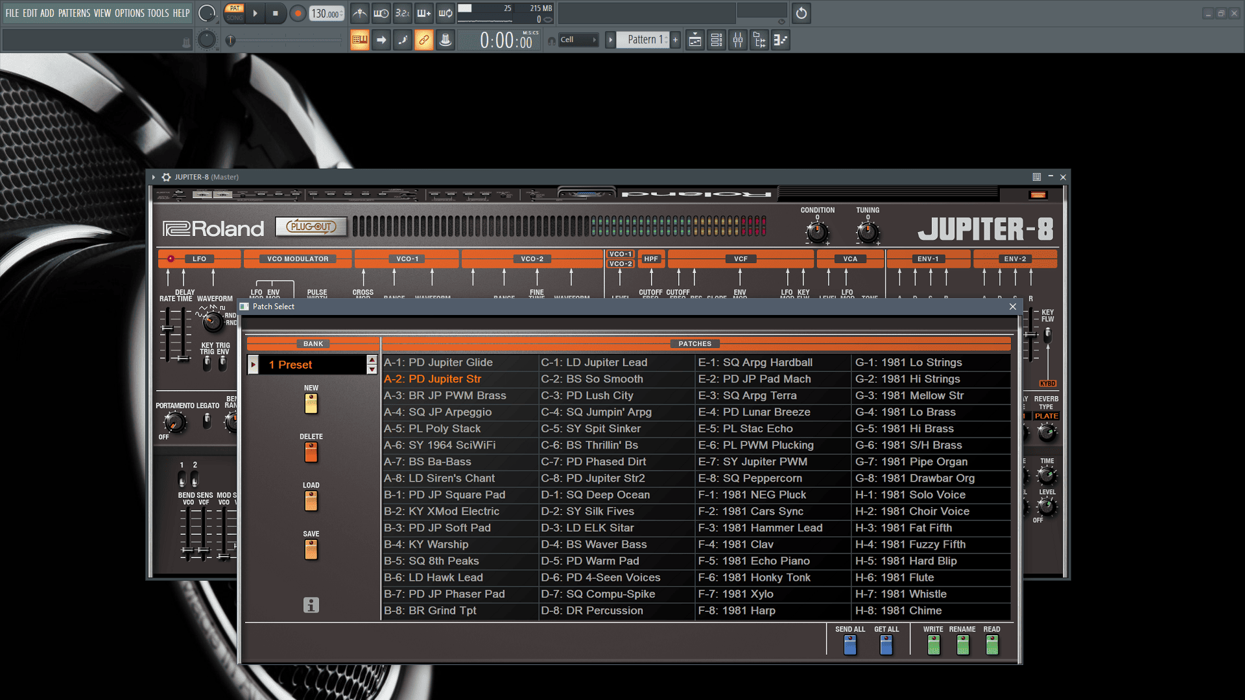The image size is (1245, 700).
Task: Toggle typing keyboard to piano icon
Action: [360, 40]
